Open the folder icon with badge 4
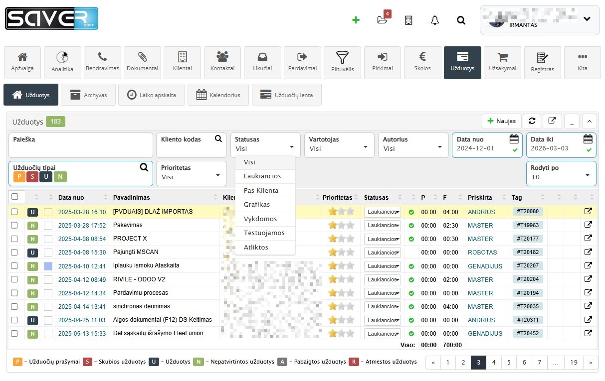Viewport: 605px width, 381px height. (382, 21)
